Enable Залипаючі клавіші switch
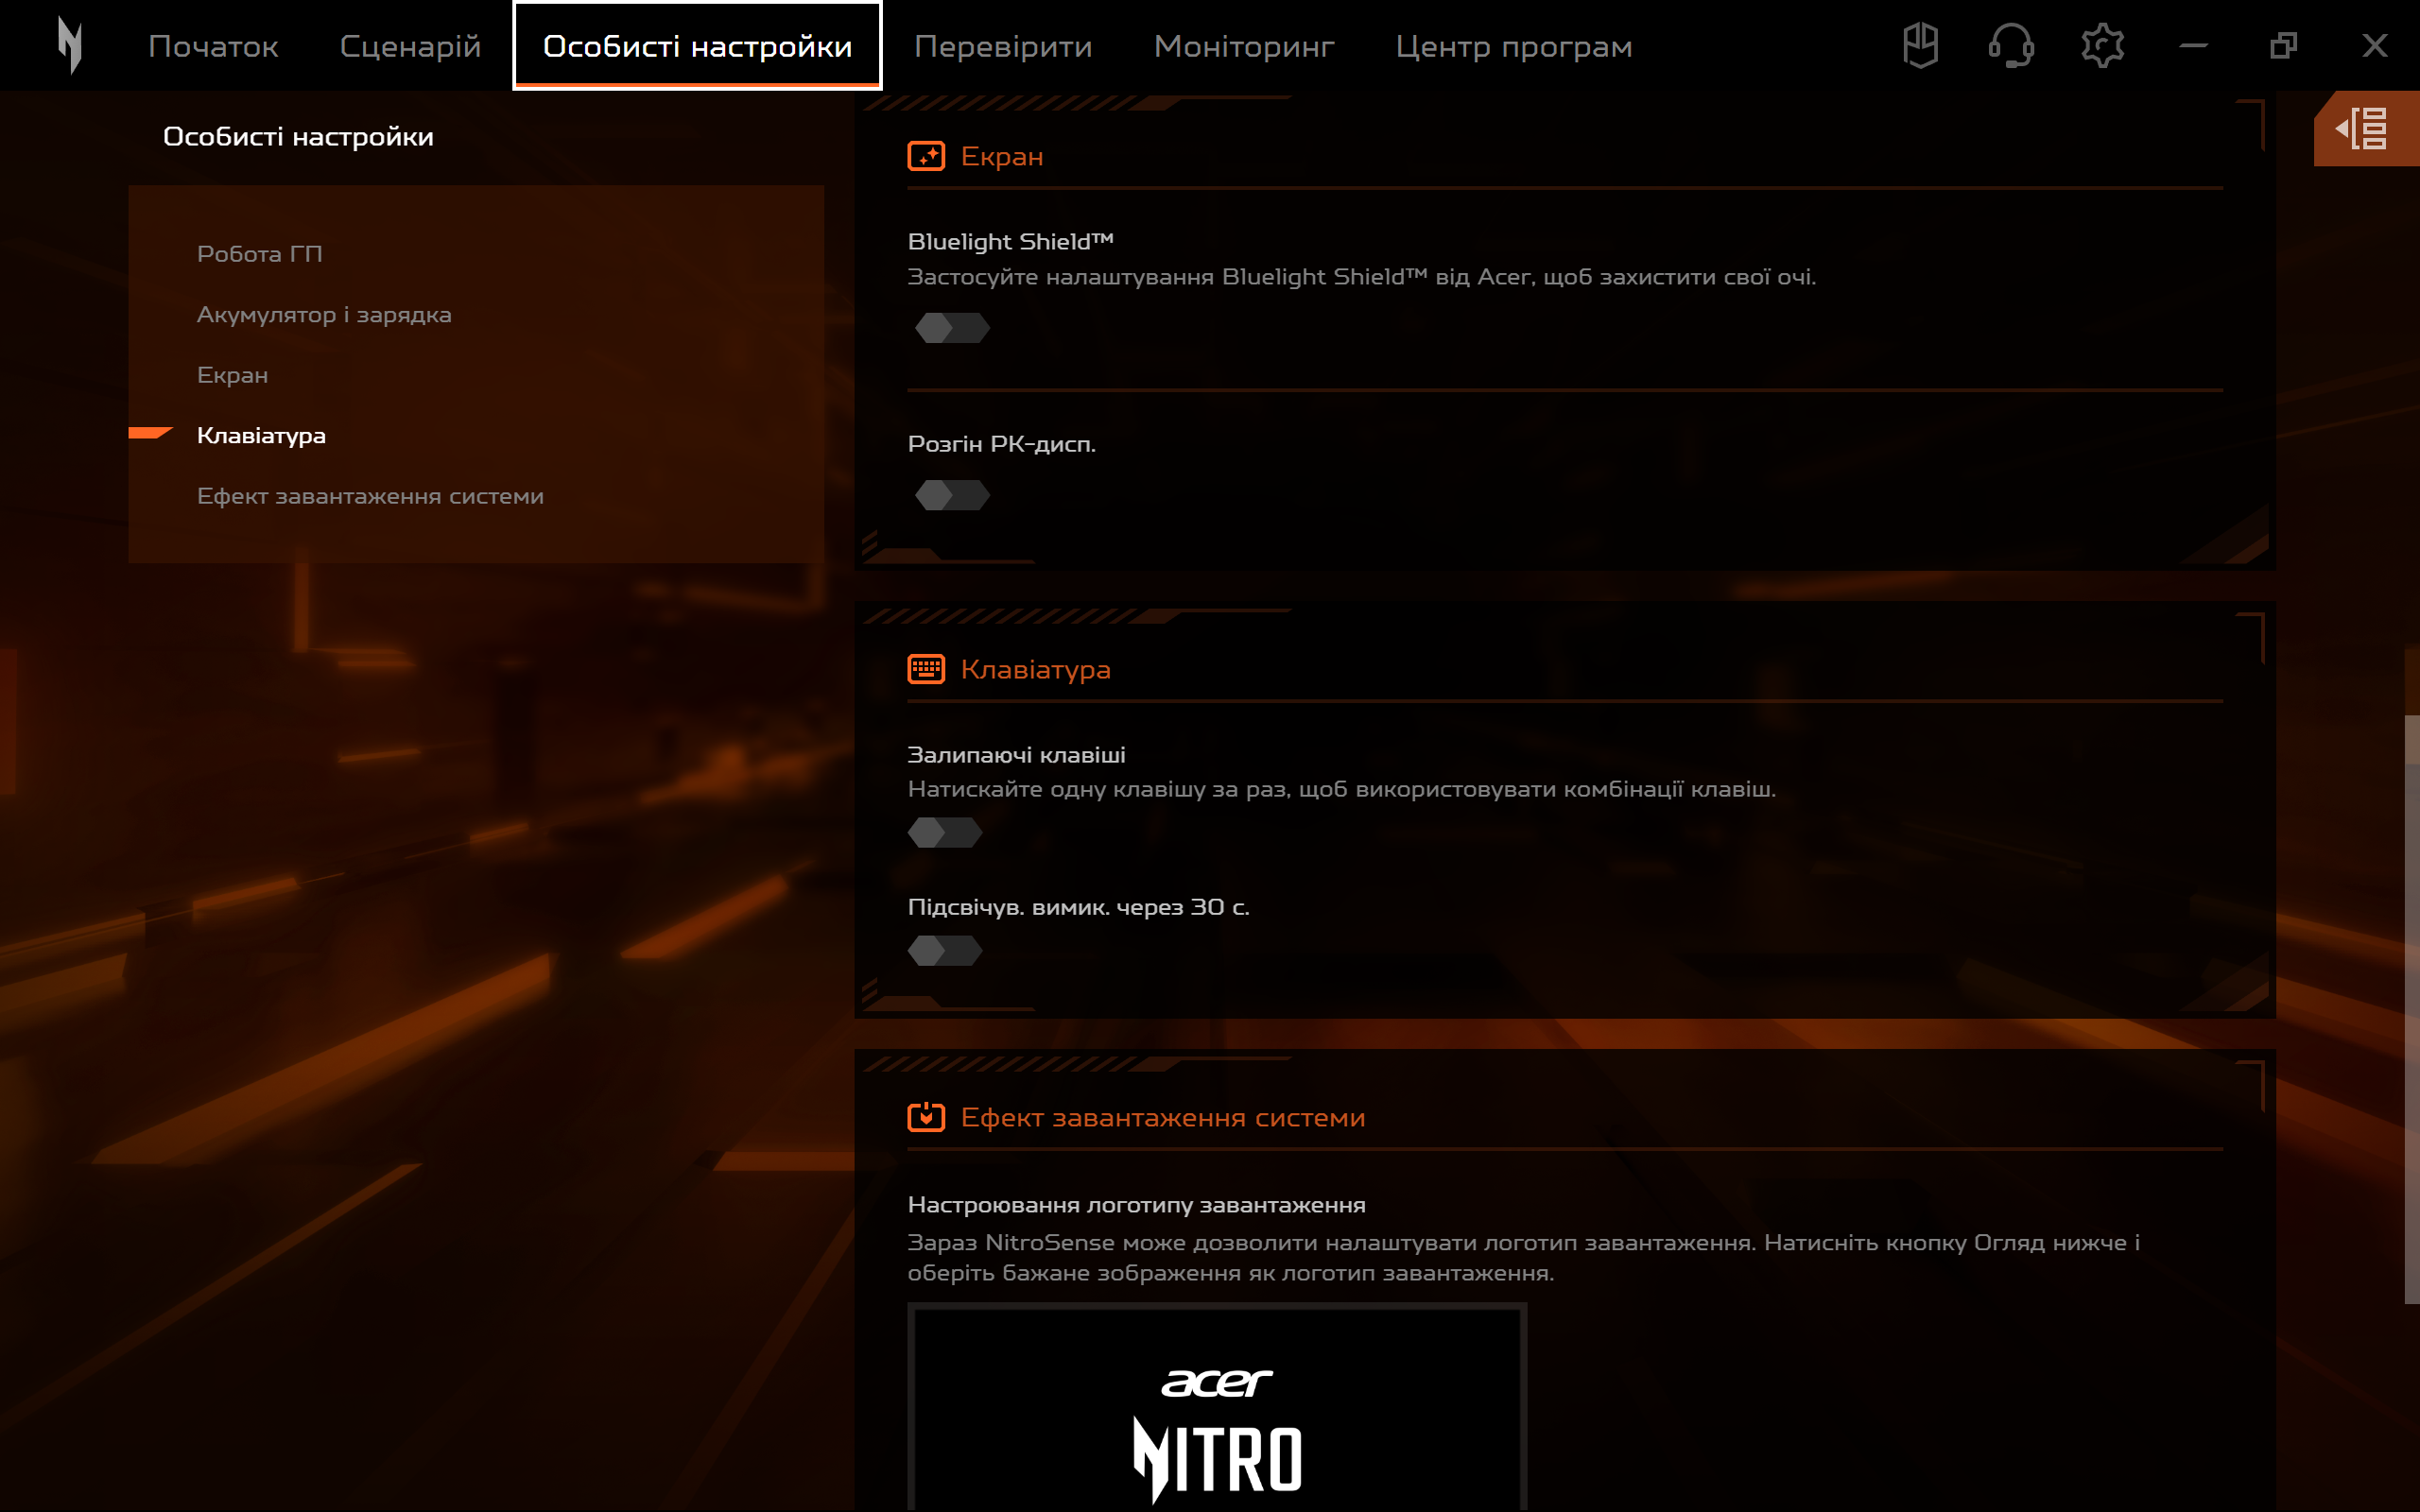The image size is (2420, 1512). click(x=944, y=832)
